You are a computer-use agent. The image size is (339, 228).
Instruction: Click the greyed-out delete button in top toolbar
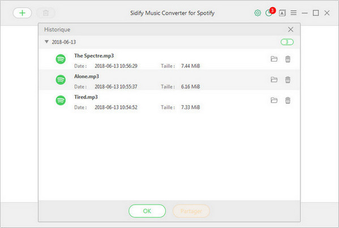46,13
